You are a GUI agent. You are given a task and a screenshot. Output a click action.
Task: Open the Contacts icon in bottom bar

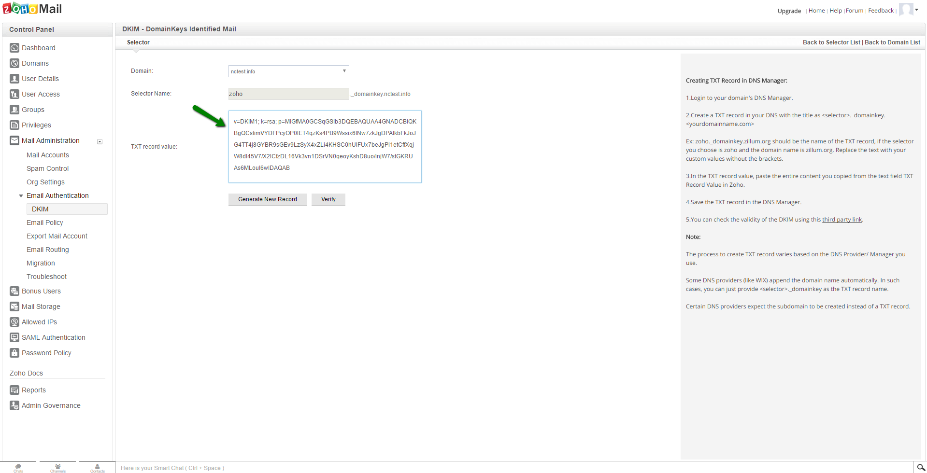tap(98, 468)
